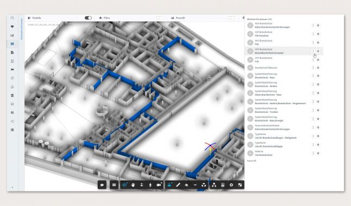The width and height of the screenshot is (351, 206).
Task: Open the favorites heart sidebar item
Action: [12, 27]
